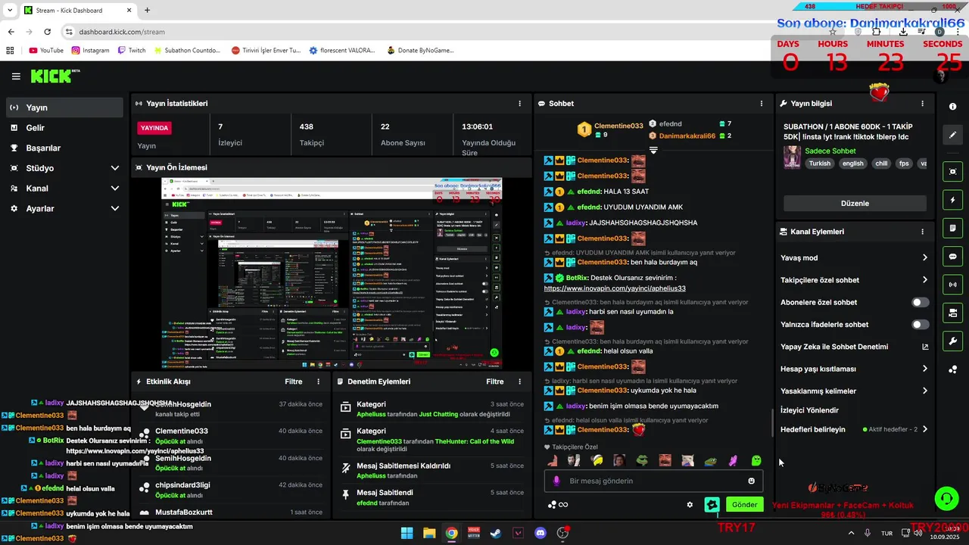Click the Turkish stream tag
This screenshot has height=545, width=969.
(819, 163)
